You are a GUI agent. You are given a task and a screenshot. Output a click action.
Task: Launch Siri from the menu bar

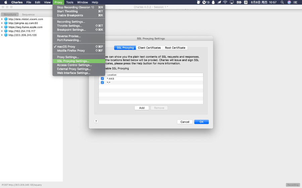click(x=289, y=2)
